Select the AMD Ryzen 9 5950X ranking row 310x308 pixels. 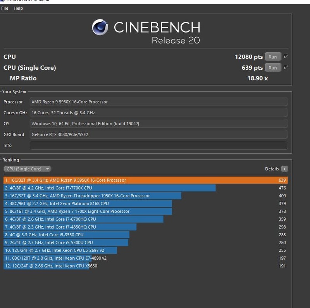click(146, 180)
